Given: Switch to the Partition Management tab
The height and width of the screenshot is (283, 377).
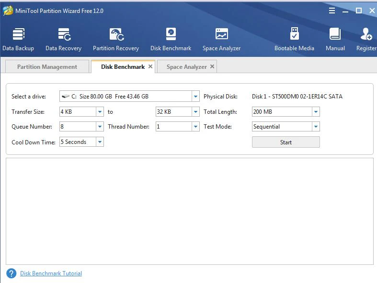Looking at the screenshot, I should 47,66.
